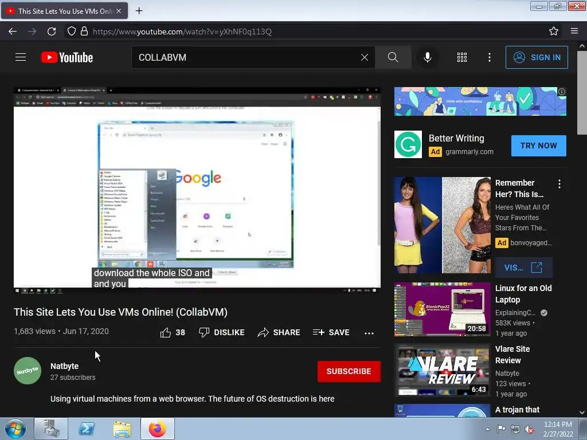The height and width of the screenshot is (440, 587).
Task: Open Firefox application menu
Action: click(x=574, y=32)
